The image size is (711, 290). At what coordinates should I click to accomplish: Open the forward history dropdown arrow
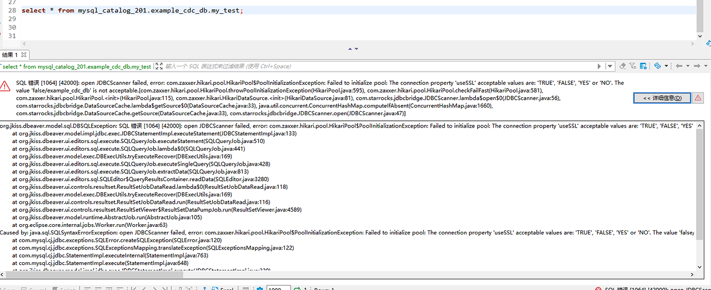point(705,66)
